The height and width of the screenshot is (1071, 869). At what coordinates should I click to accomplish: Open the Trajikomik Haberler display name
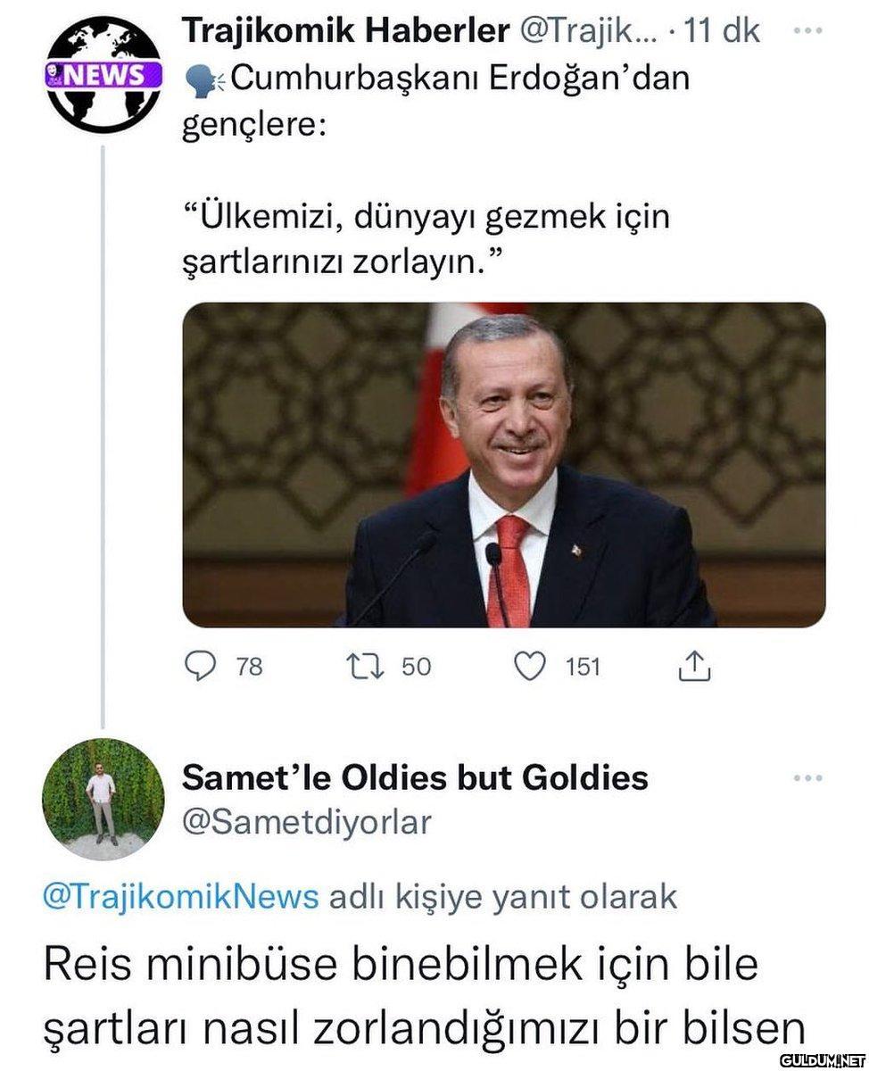coord(344,31)
